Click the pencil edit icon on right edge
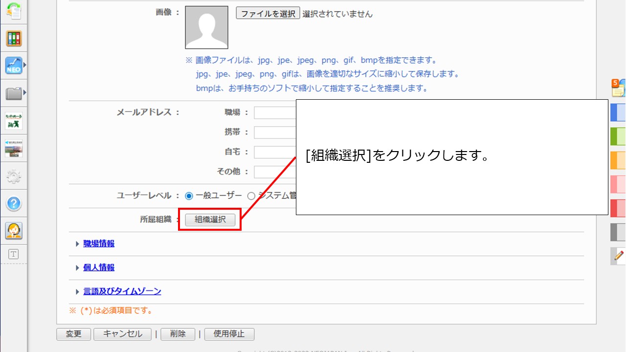 pos(619,256)
